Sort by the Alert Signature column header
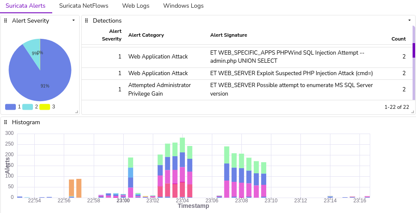This screenshot has height=213, width=416. pos(229,35)
